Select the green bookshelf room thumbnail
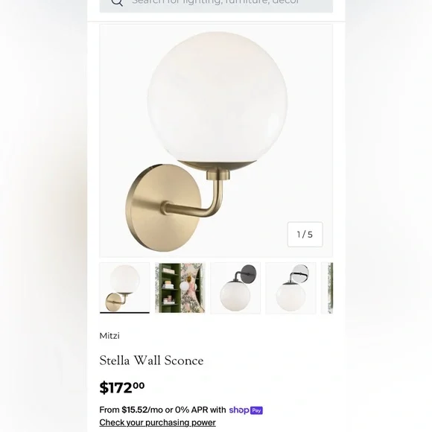The image size is (432, 432). click(x=180, y=288)
